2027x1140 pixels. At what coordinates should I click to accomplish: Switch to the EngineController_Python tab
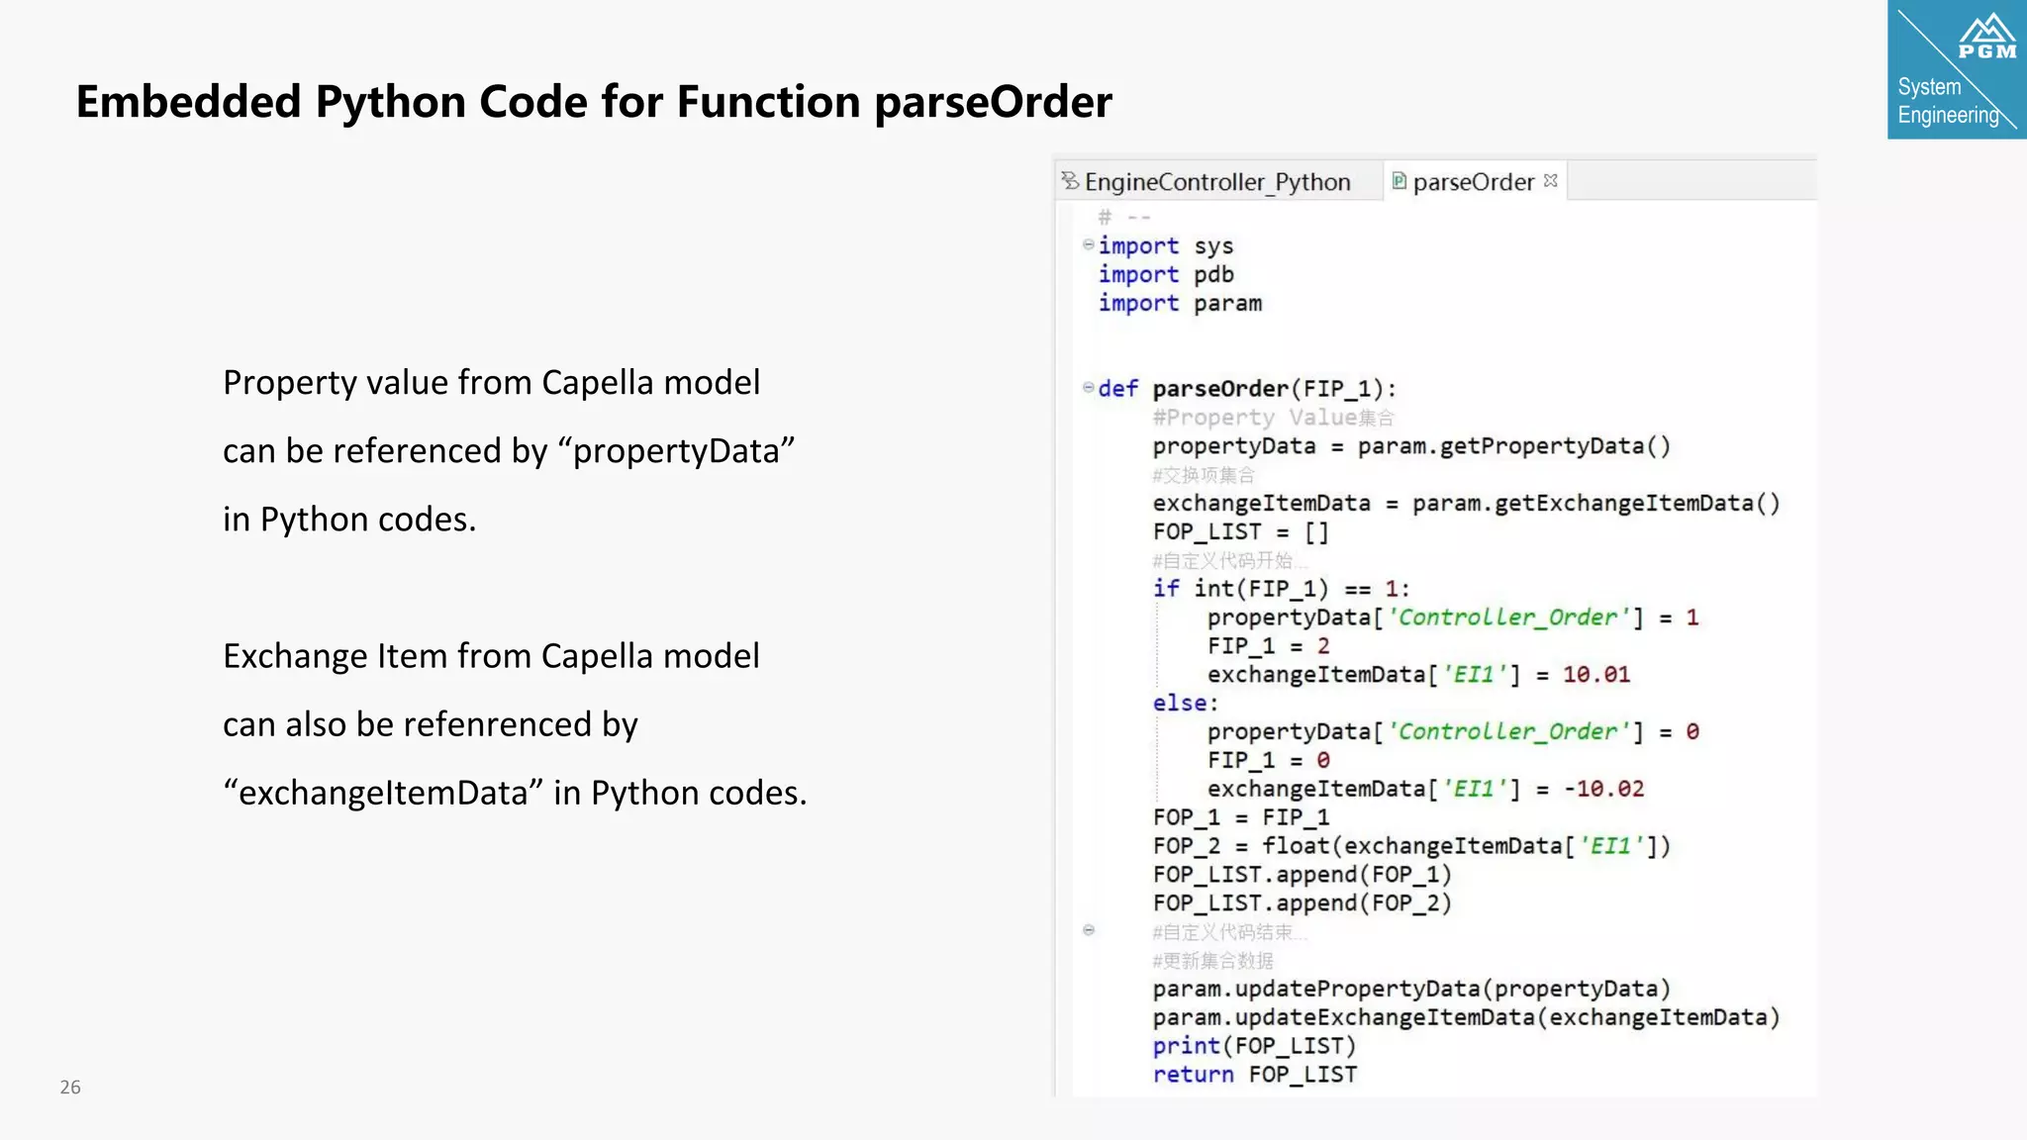coord(1217,181)
